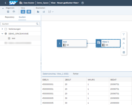
Task: Focus the Suchen search field
Action: [x=20, y=24]
